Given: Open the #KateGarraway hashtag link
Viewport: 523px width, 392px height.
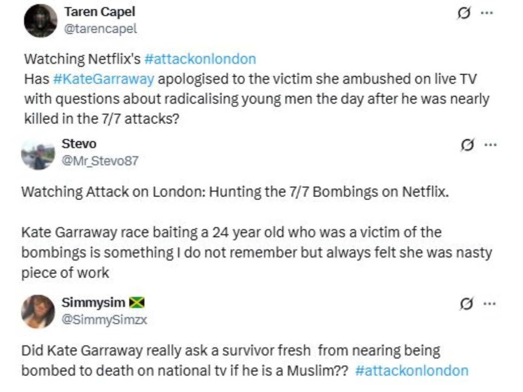Looking at the screenshot, I should pyautogui.click(x=104, y=79).
